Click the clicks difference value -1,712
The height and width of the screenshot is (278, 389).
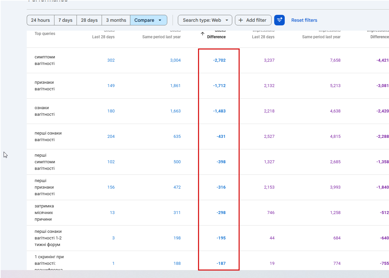(219, 85)
